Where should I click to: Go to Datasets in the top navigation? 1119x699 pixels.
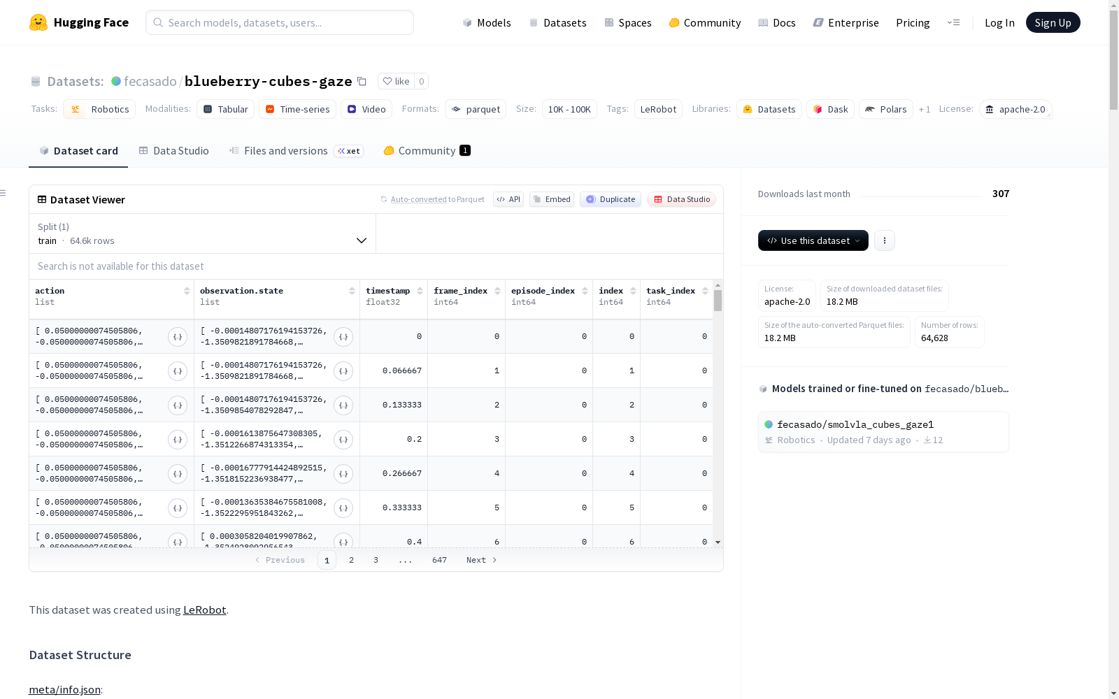point(557,22)
